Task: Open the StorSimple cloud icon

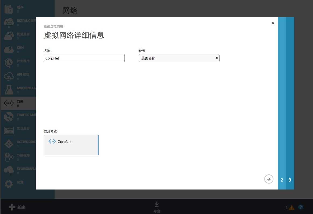Action: tap(9, 170)
